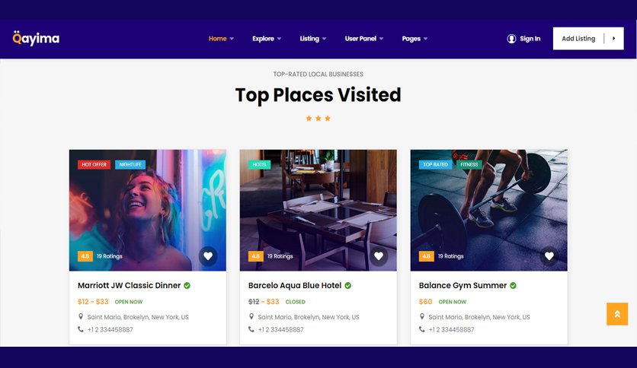Click the Qayima logo
The height and width of the screenshot is (368, 637).
click(36, 38)
